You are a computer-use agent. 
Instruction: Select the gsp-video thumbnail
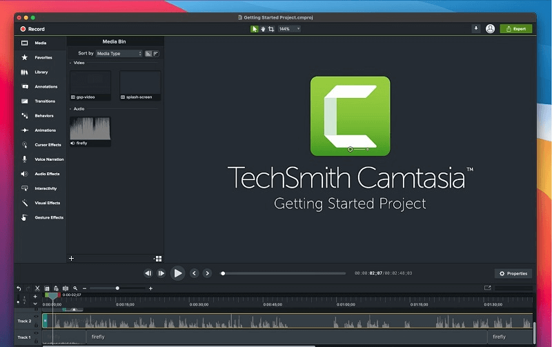click(x=90, y=86)
